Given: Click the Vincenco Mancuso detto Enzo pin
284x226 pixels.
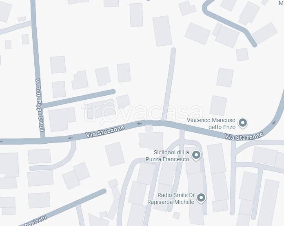Looking at the screenshot, I should (x=243, y=123).
